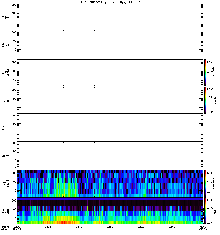Click the '0.001' tick on thb scm1 colorbar
Viewport: 220px width, 235px height.
pyautogui.click(x=210, y=112)
